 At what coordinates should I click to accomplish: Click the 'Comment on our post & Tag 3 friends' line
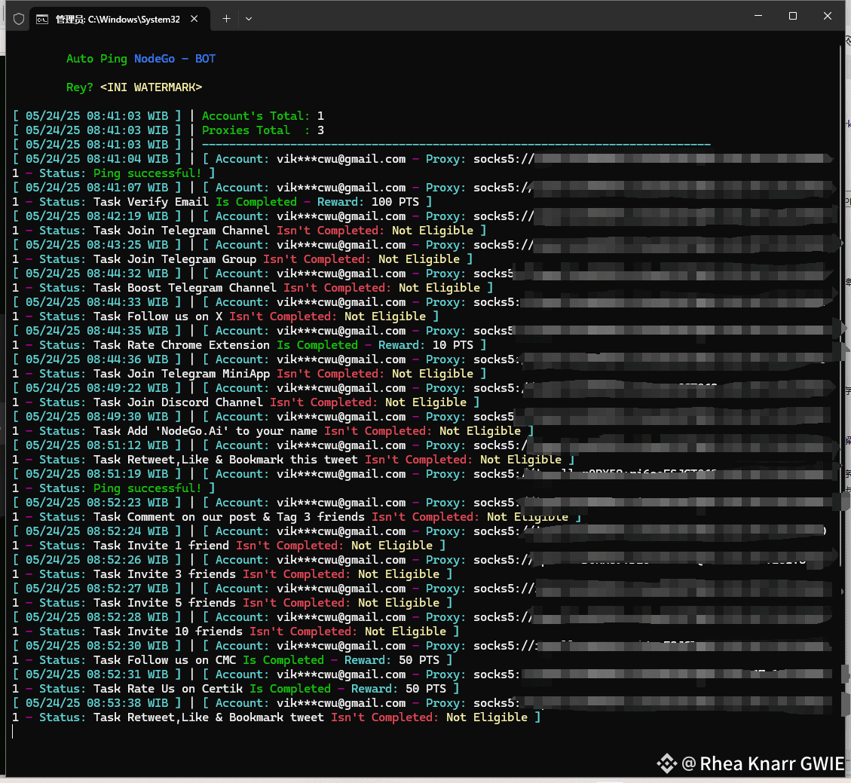297,517
